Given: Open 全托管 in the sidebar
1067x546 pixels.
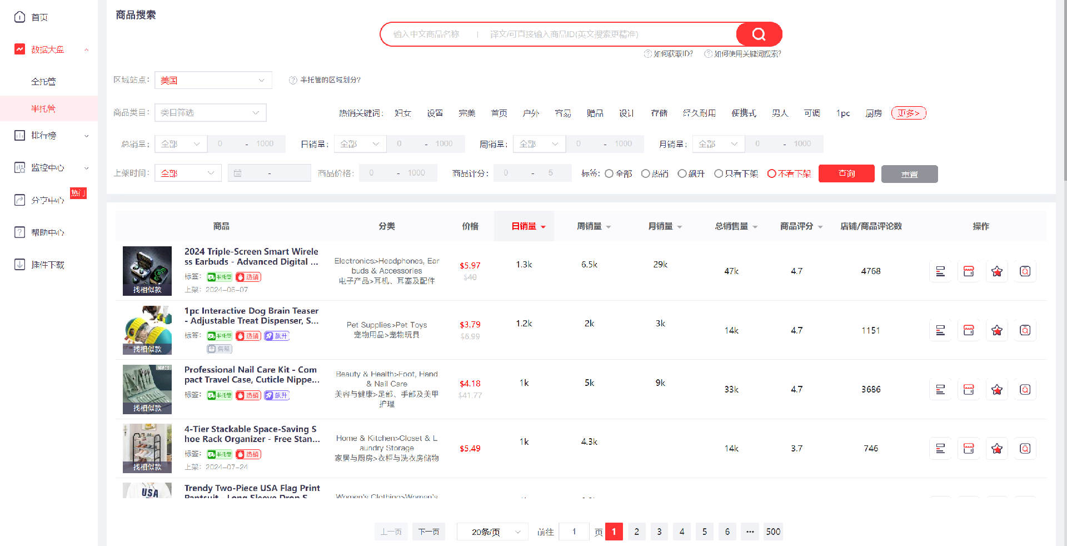Looking at the screenshot, I should pyautogui.click(x=43, y=82).
